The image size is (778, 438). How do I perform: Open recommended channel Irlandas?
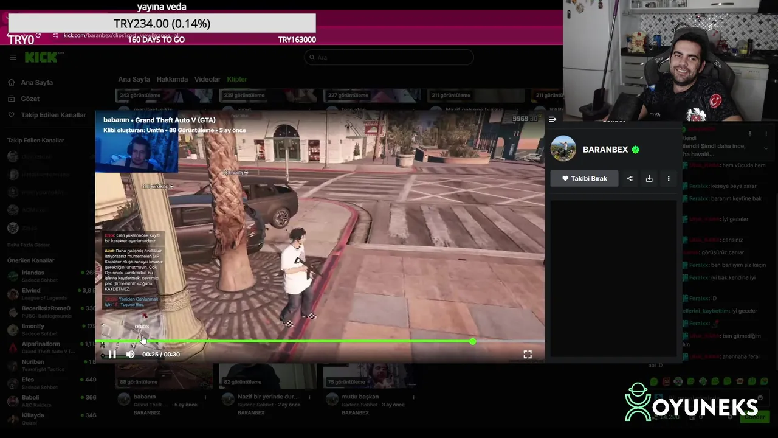(x=50, y=276)
